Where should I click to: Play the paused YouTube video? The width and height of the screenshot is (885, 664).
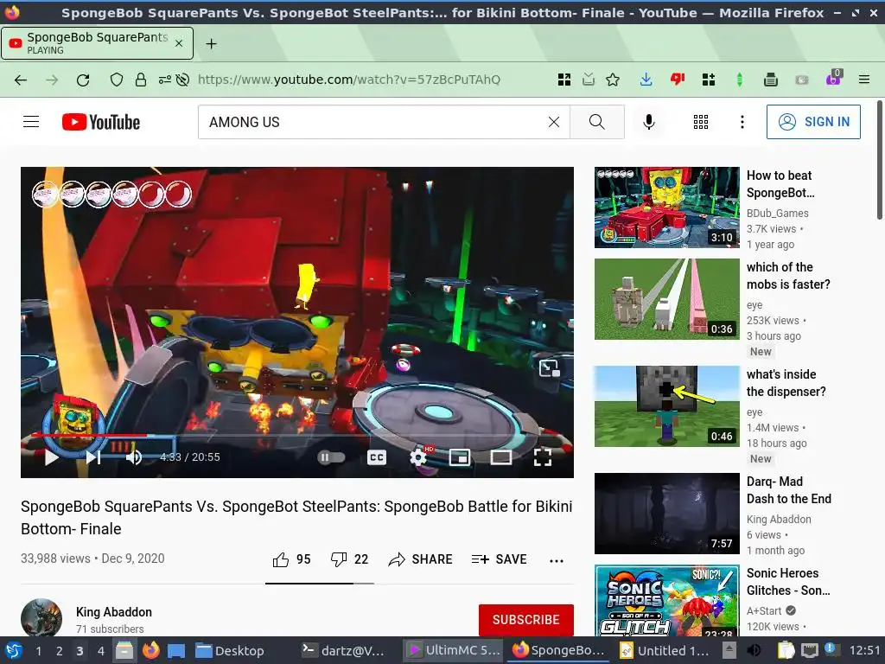coord(51,456)
